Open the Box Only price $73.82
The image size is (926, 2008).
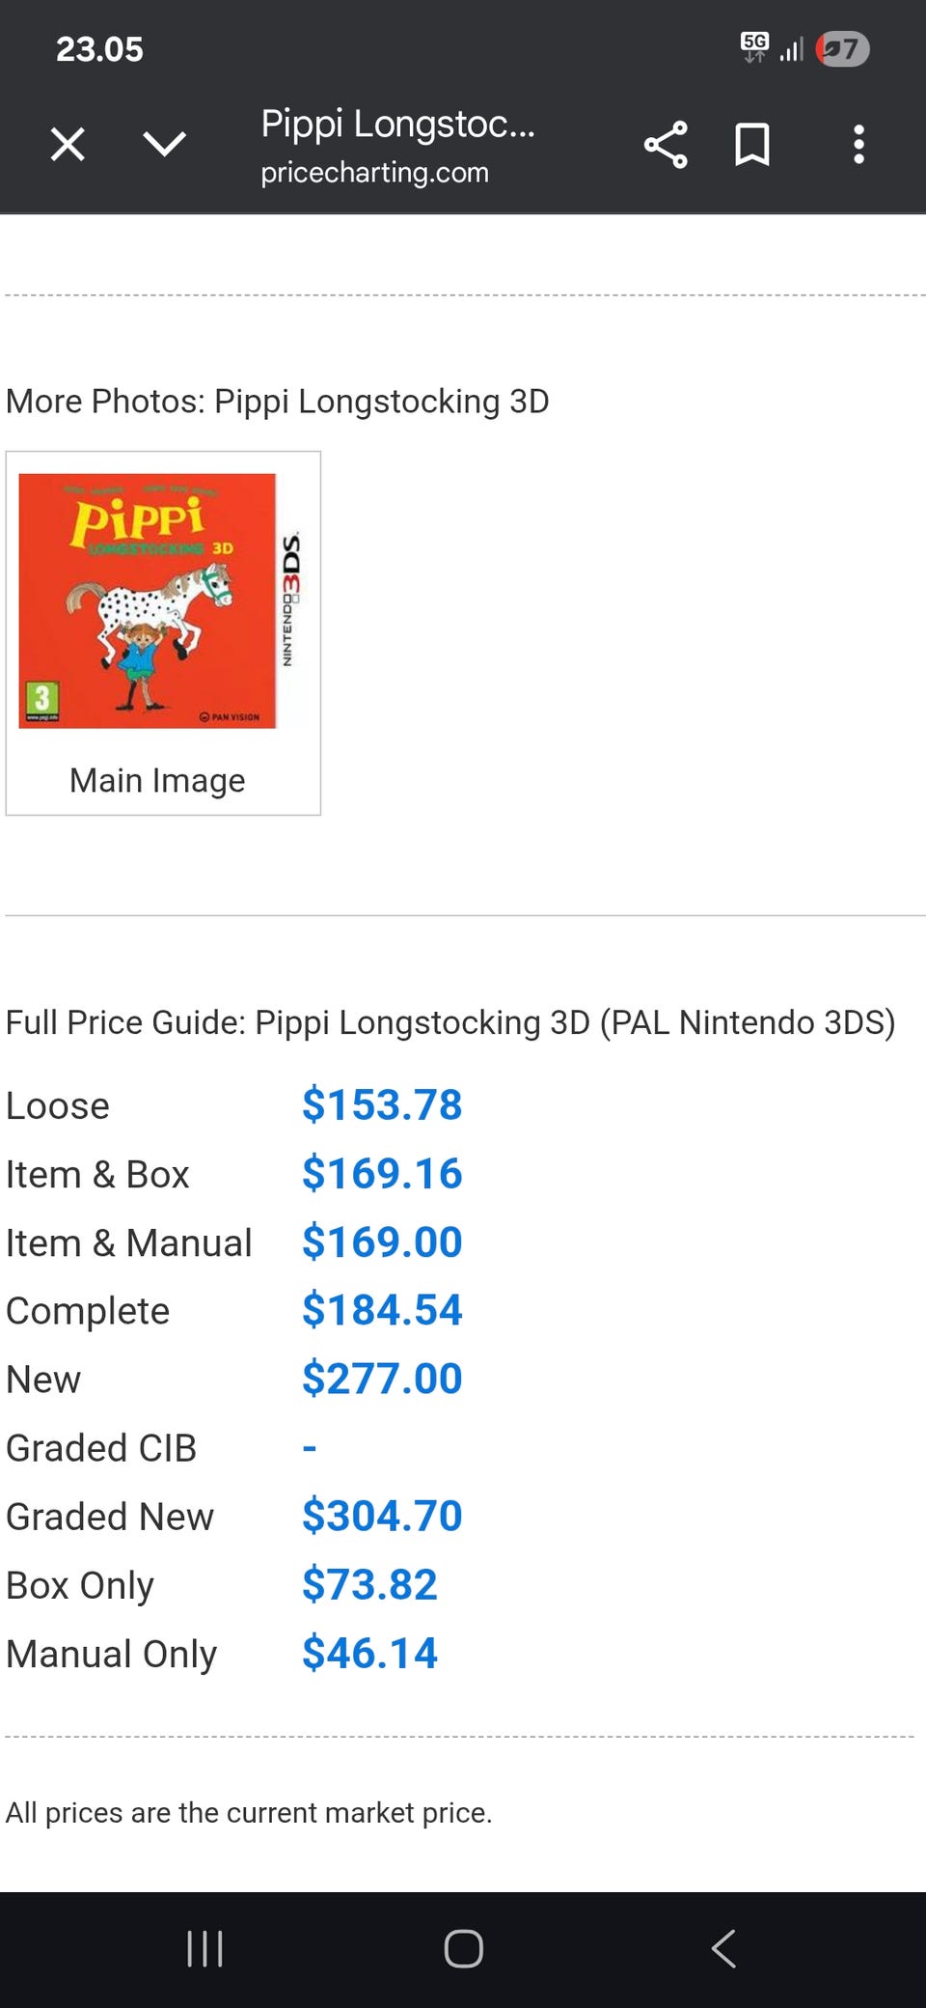(x=369, y=1585)
